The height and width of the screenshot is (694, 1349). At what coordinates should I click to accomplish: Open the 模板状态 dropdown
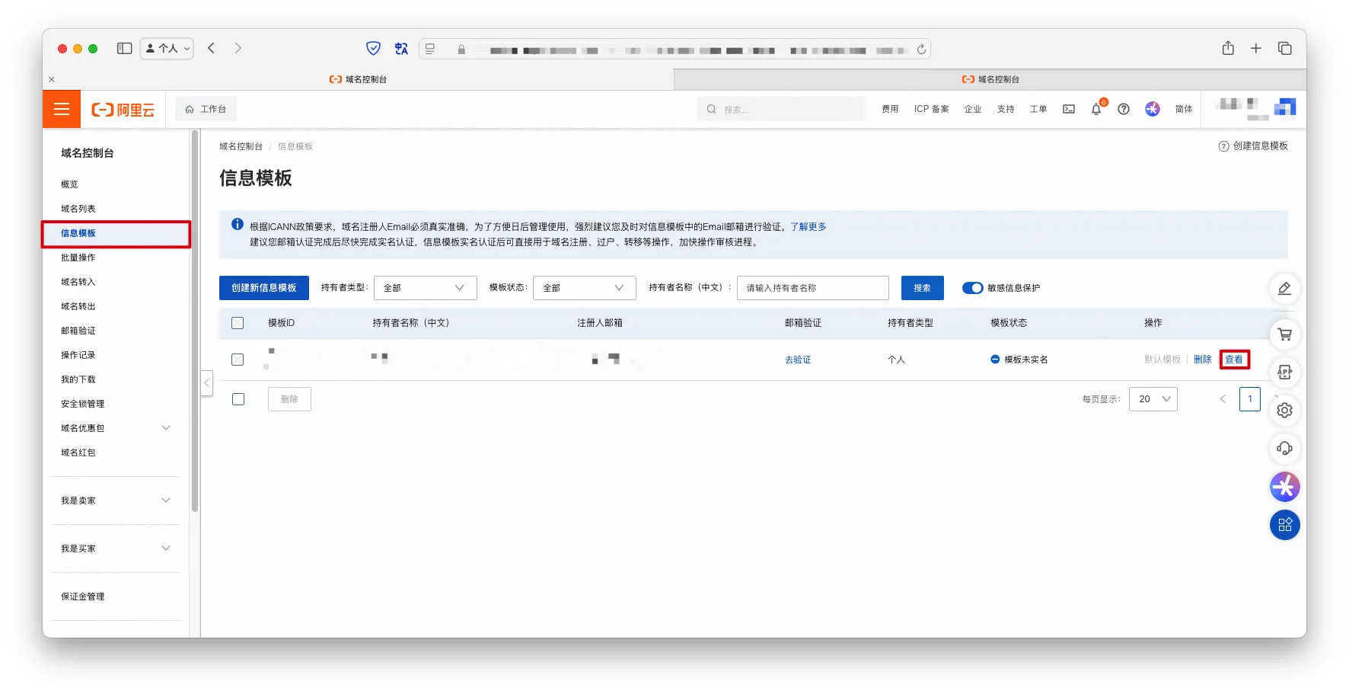pyautogui.click(x=584, y=288)
